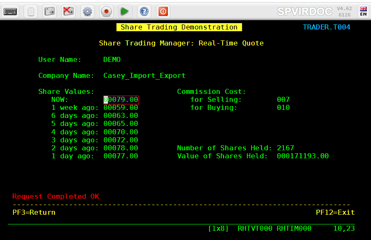Click the clipboard paste icon
371x240 pixels.
pyautogui.click(x=31, y=11)
